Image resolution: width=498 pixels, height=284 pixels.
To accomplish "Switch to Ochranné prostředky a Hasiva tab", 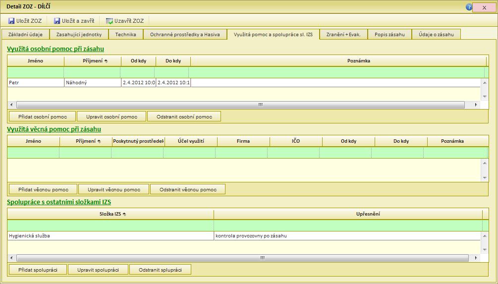I will tap(185, 34).
